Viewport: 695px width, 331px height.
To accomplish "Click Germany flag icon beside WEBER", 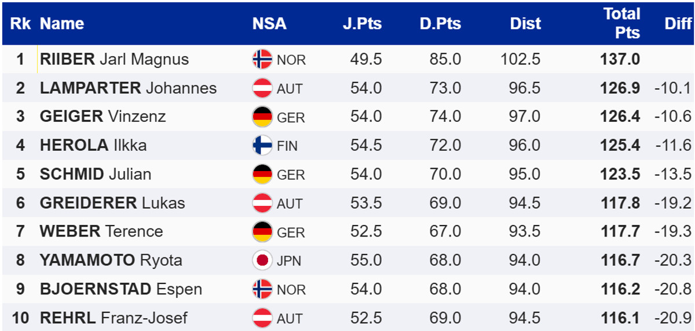I will [262, 231].
